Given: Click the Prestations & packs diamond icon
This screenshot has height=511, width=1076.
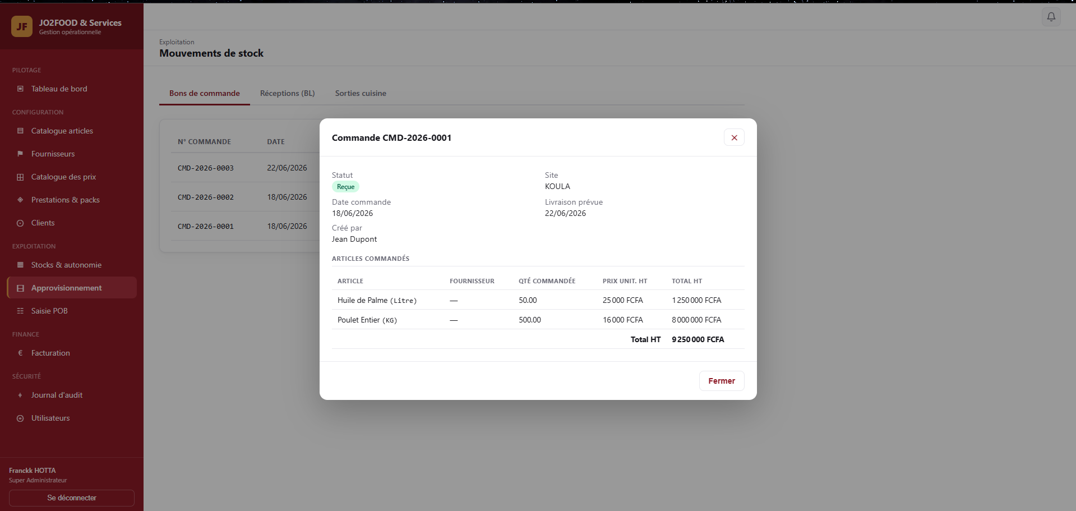Looking at the screenshot, I should pyautogui.click(x=20, y=200).
